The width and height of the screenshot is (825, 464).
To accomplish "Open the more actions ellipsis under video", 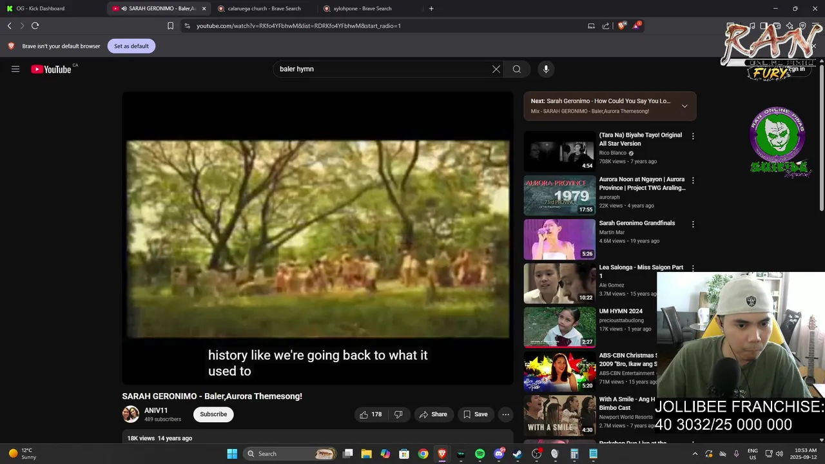I will tap(506, 414).
